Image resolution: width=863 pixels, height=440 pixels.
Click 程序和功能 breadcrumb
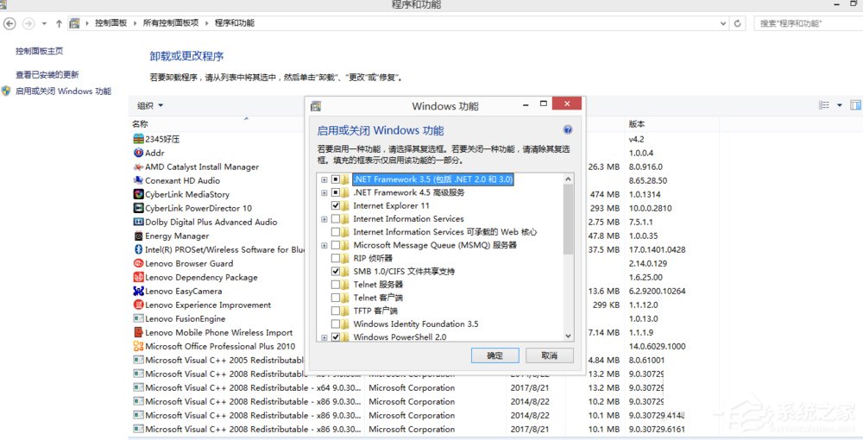pos(235,23)
